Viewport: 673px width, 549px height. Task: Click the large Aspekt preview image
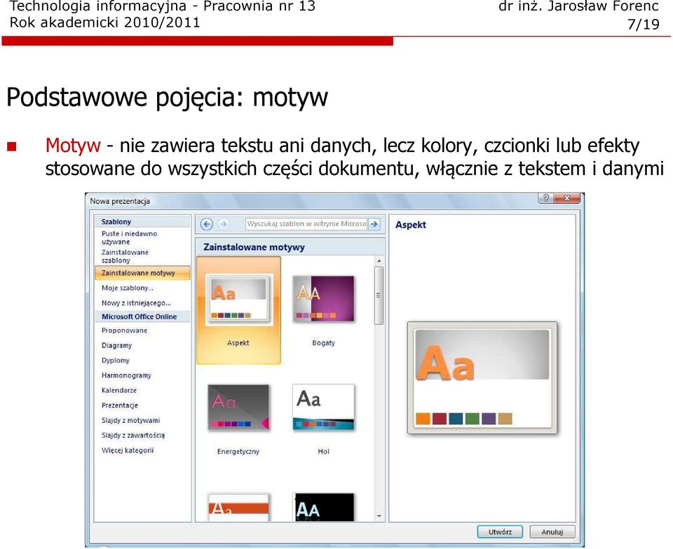click(482, 378)
